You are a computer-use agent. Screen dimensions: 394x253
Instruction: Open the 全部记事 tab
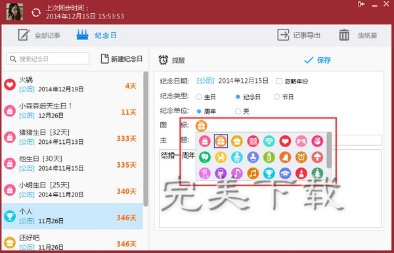(39, 35)
